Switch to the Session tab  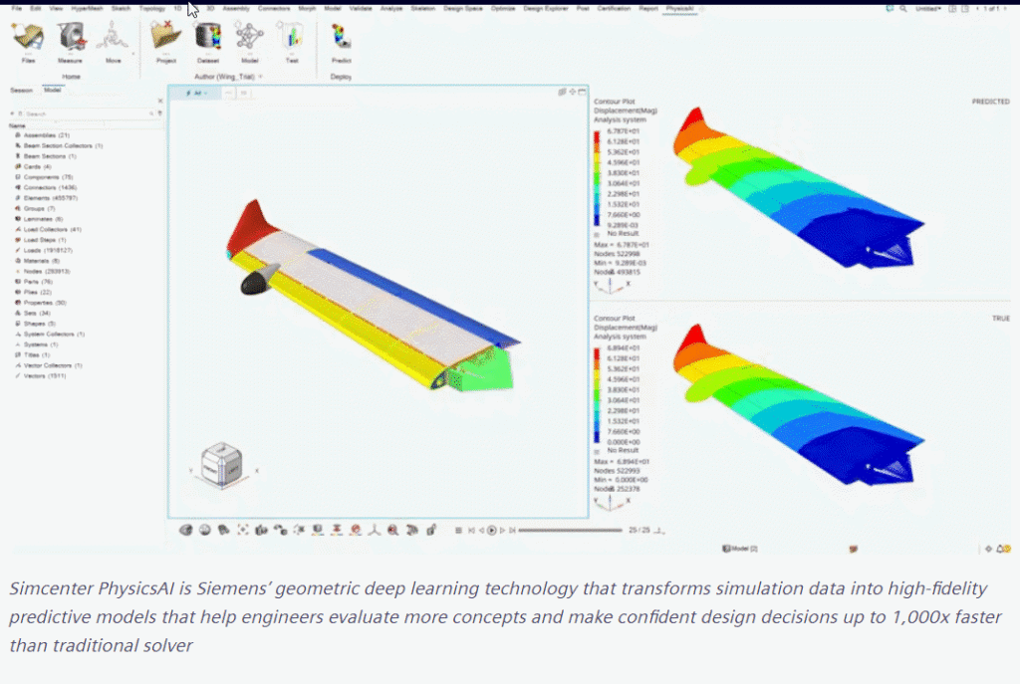(x=21, y=91)
